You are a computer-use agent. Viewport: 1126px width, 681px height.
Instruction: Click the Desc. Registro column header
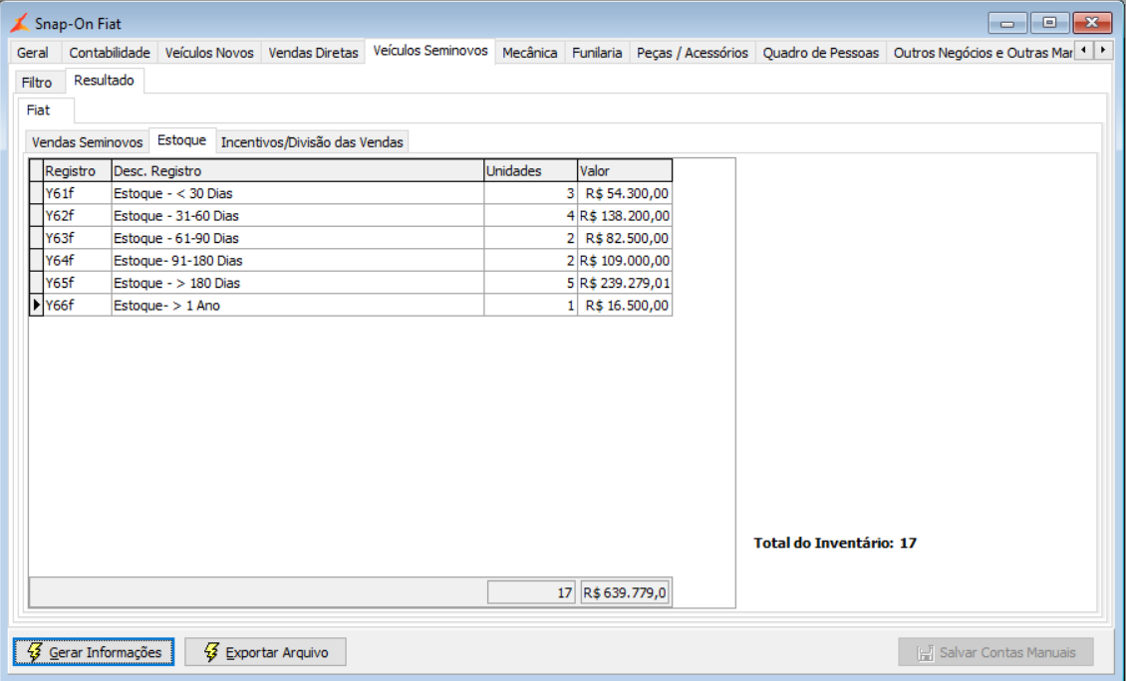click(x=298, y=171)
